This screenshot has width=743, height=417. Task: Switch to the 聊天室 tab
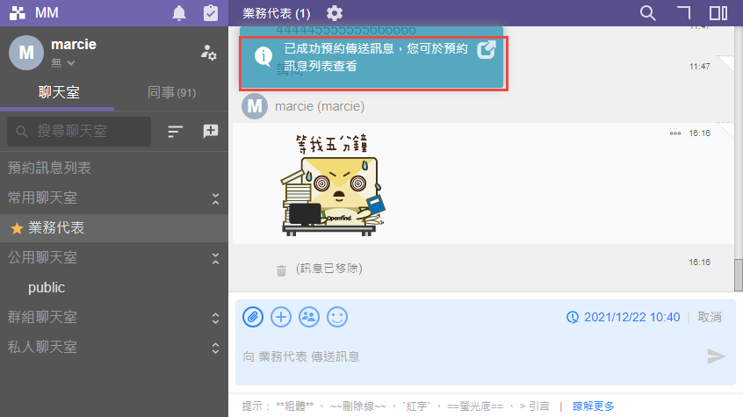(x=58, y=92)
